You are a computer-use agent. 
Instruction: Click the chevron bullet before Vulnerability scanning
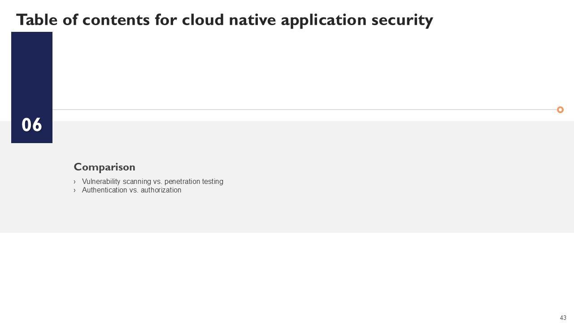(x=74, y=182)
